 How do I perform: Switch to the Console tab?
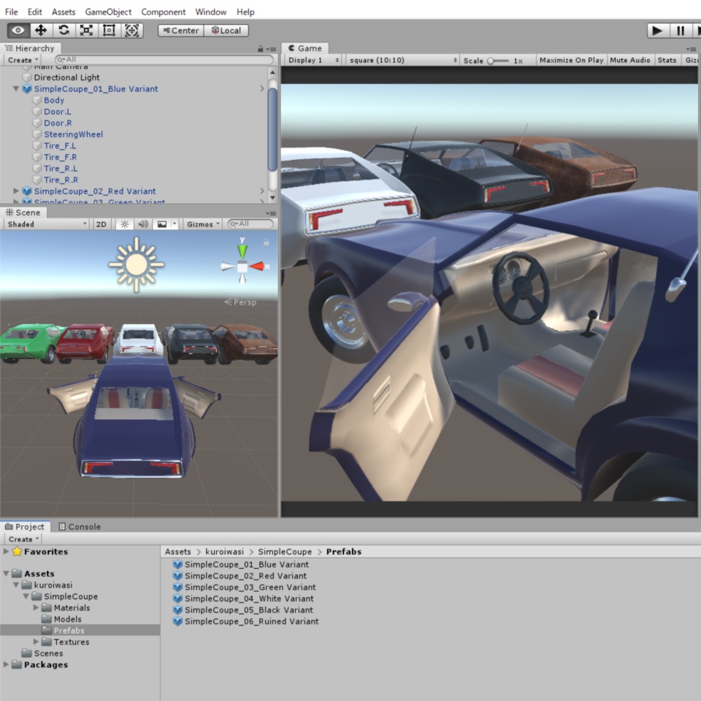(80, 526)
